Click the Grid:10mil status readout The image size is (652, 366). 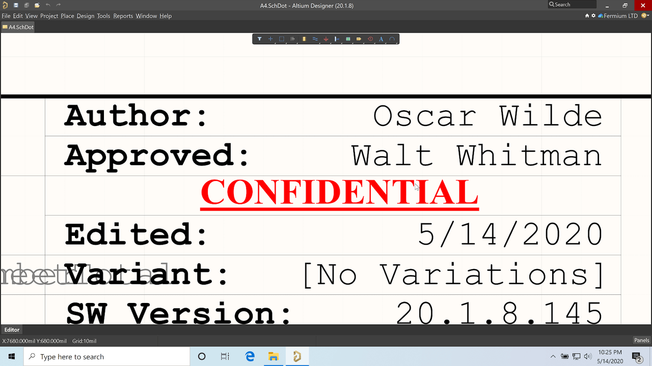(84, 341)
